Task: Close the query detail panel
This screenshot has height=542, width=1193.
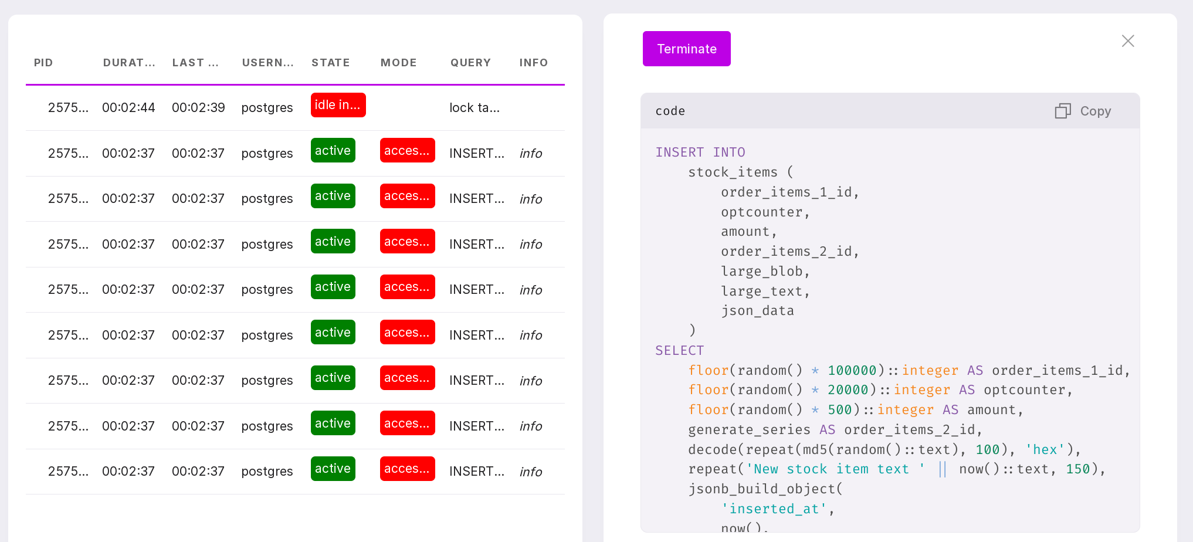Action: point(1127,41)
